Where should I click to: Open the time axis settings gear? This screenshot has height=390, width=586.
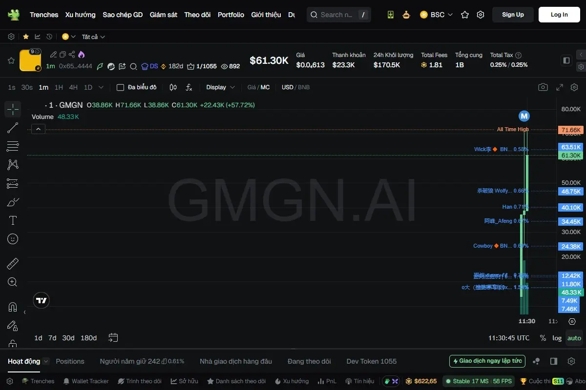click(572, 321)
